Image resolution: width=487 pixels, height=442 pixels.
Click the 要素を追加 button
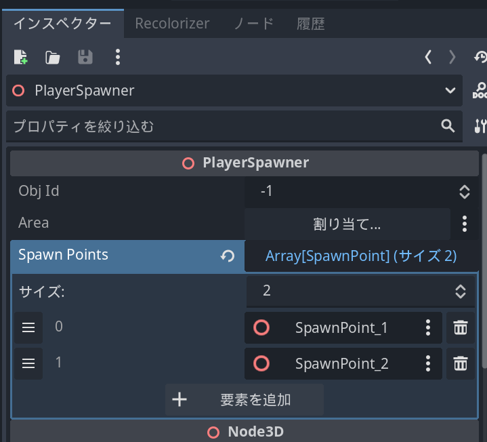click(x=245, y=399)
